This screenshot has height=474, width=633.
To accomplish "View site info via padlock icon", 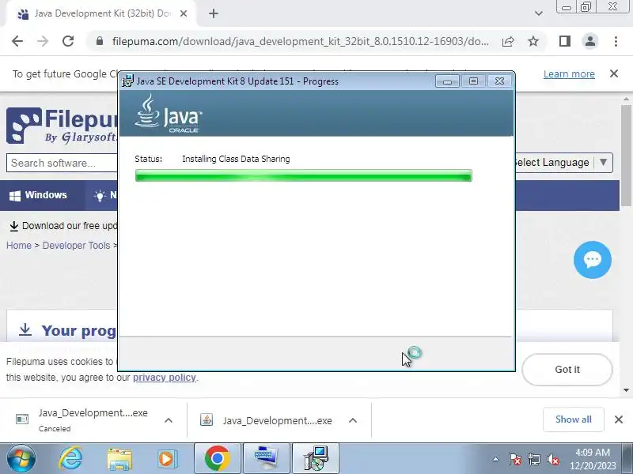I will click(100, 41).
